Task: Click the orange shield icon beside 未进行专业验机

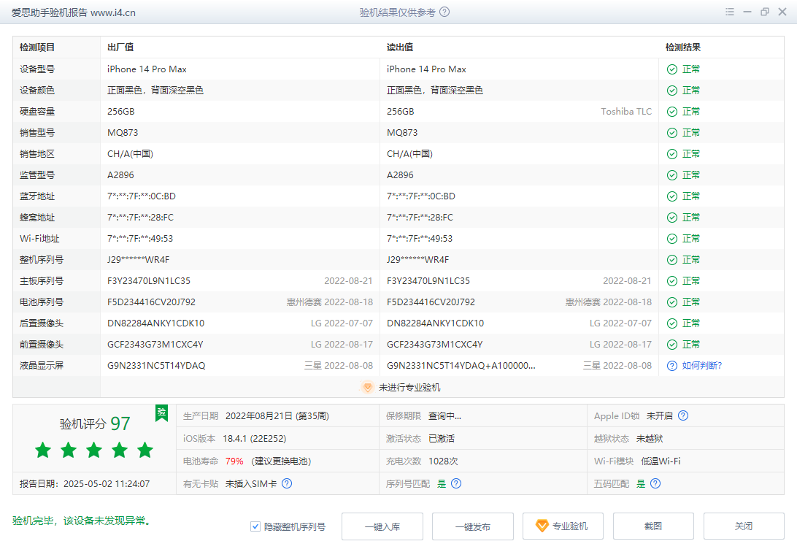Action: (x=367, y=387)
